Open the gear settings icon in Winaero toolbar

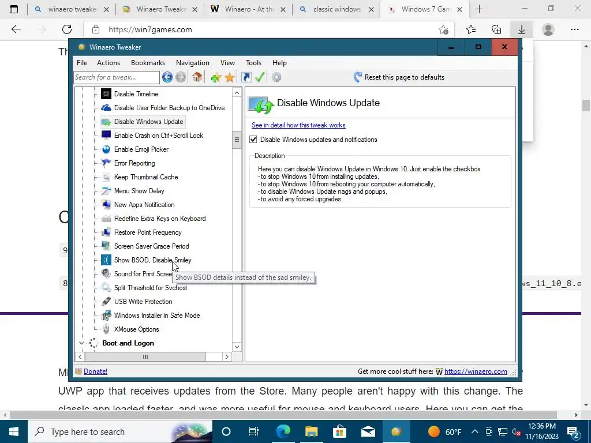[x=276, y=77]
